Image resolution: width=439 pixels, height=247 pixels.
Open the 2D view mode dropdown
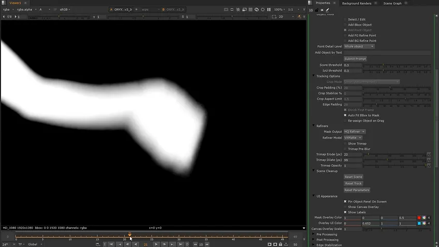[x=286, y=17]
